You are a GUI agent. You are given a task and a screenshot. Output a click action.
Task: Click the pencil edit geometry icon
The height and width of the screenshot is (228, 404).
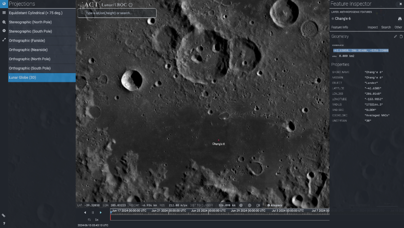[x=395, y=37]
